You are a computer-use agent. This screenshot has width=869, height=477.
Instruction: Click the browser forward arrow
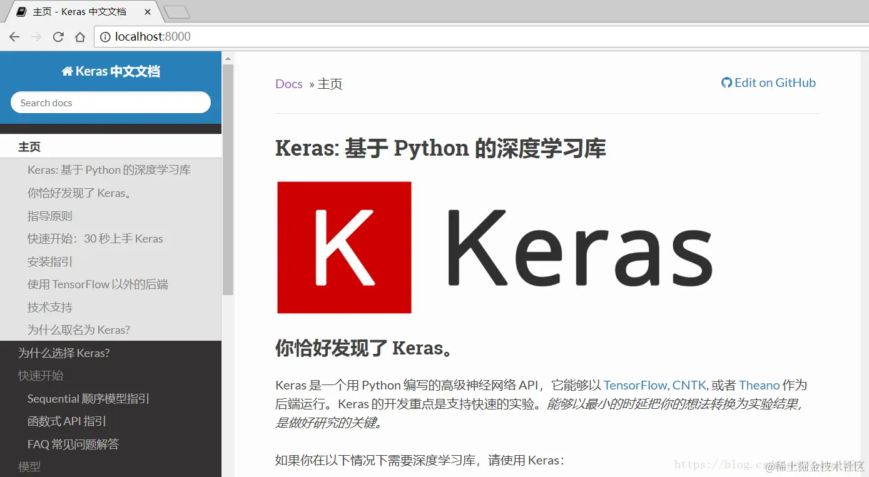coord(36,37)
